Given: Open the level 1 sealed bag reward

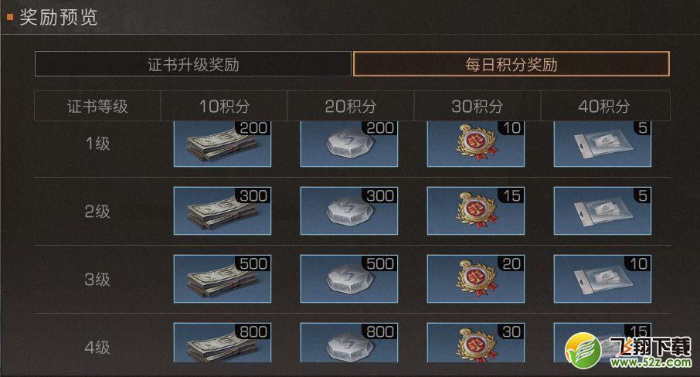Looking at the screenshot, I should pyautogui.click(x=603, y=144).
